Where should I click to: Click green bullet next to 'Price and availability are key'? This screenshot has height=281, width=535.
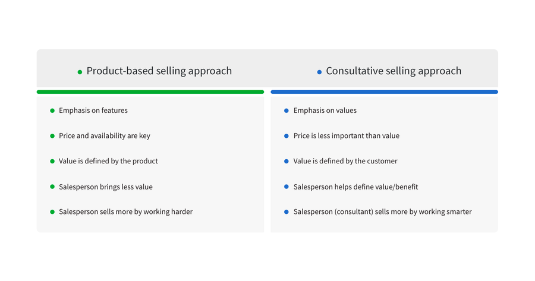click(x=52, y=136)
